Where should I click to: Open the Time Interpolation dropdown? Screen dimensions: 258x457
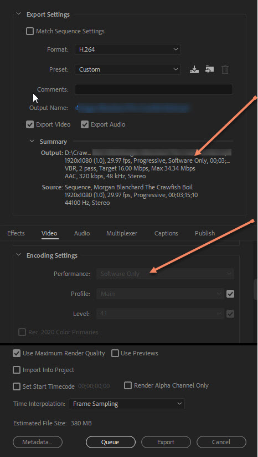point(127,404)
